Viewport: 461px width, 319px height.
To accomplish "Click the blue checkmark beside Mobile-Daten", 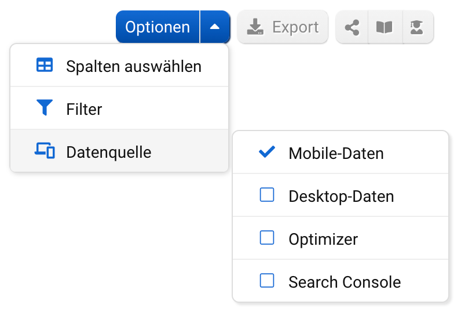I will pyautogui.click(x=266, y=153).
